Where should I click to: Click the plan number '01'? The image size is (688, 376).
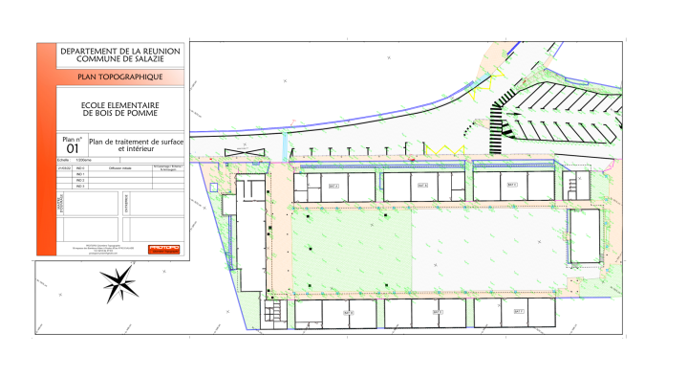[73, 149]
